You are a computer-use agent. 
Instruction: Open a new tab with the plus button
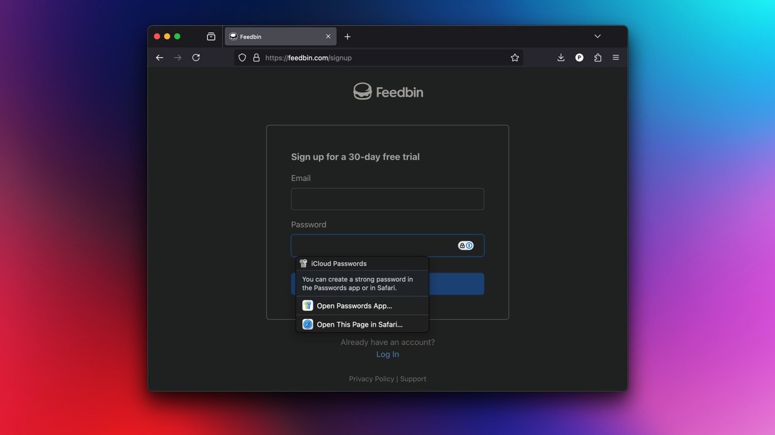point(347,37)
